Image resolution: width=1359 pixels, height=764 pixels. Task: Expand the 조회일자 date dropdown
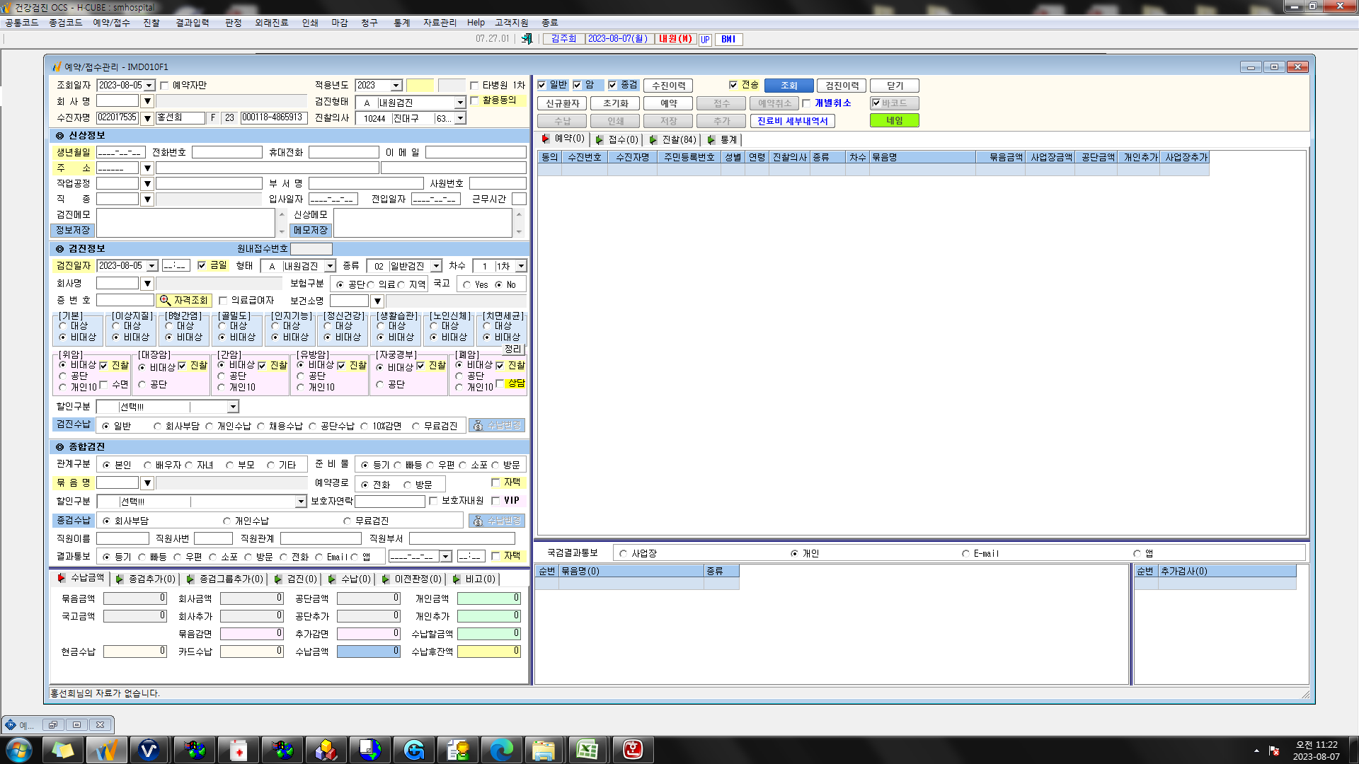click(149, 86)
